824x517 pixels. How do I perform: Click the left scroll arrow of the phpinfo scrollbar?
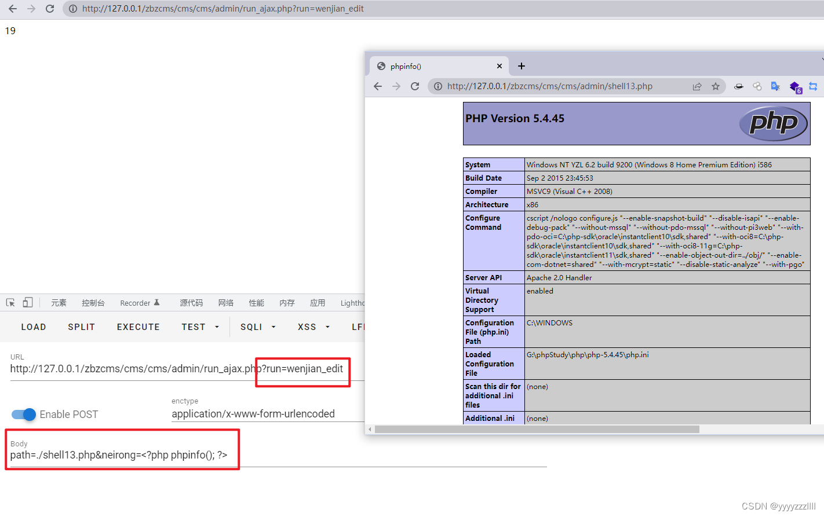pos(370,429)
